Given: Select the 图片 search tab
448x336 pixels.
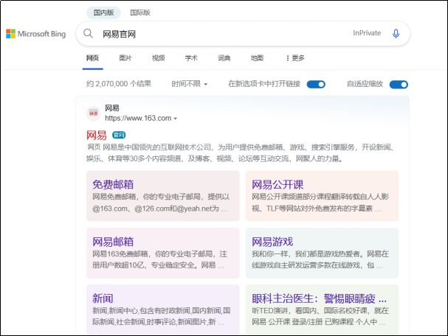Looking at the screenshot, I should pos(125,58).
